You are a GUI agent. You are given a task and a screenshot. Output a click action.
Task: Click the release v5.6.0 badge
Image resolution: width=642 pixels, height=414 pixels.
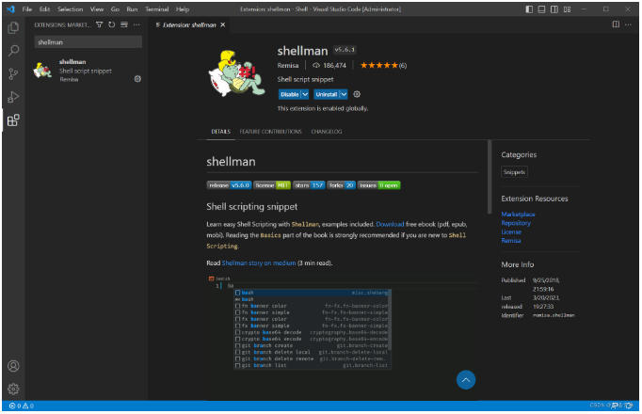coord(229,185)
